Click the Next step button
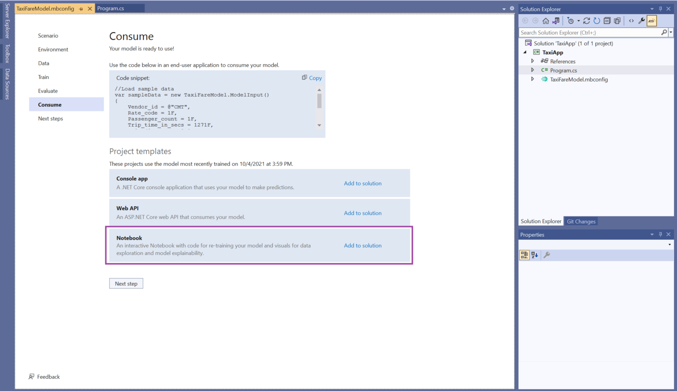Screen dimensions: 677x391 coord(126,283)
